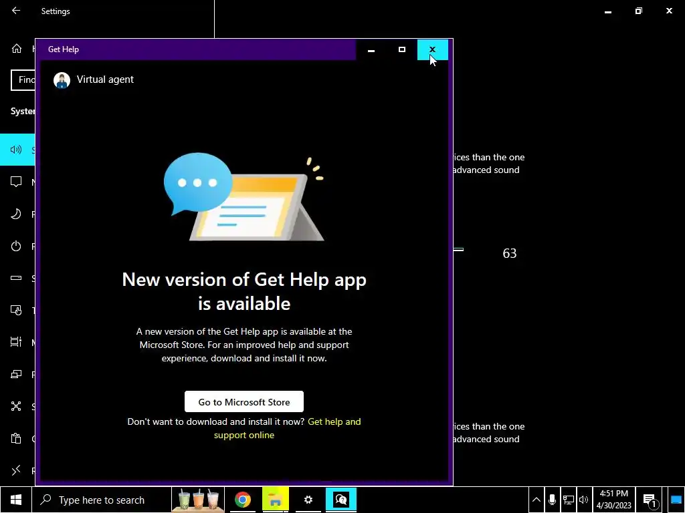The height and width of the screenshot is (513, 685).
Task: Restore down the Settings window
Action: [x=639, y=11]
